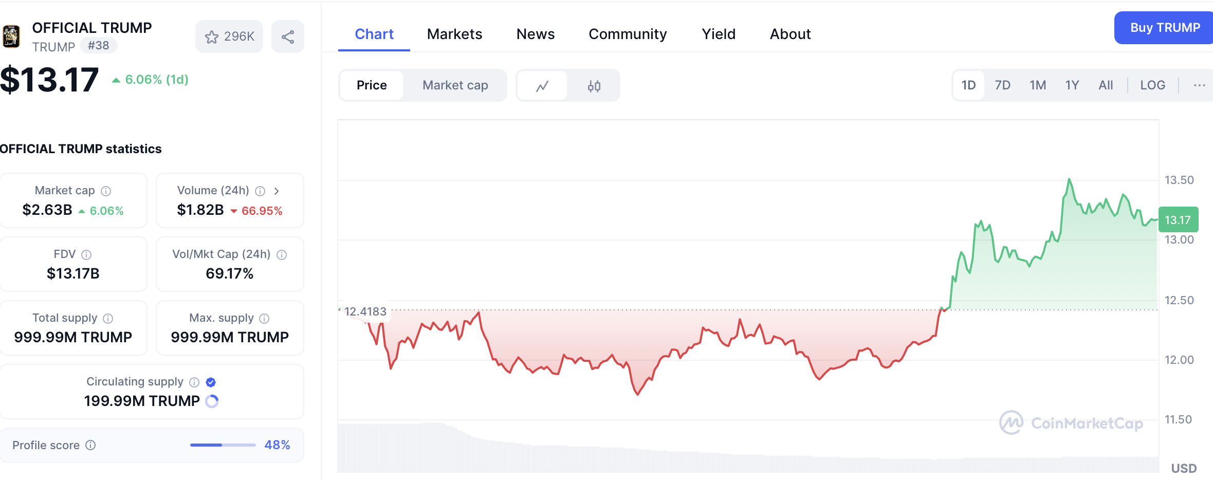1213x480 pixels.
Task: Switch to candlestick chart icon
Action: tap(594, 86)
